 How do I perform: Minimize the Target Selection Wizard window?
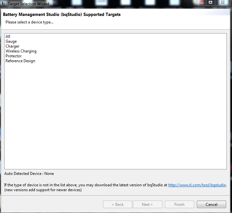click(201, 2)
